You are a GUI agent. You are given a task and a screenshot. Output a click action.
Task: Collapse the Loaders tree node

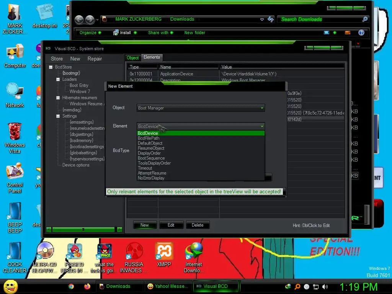coord(58,79)
